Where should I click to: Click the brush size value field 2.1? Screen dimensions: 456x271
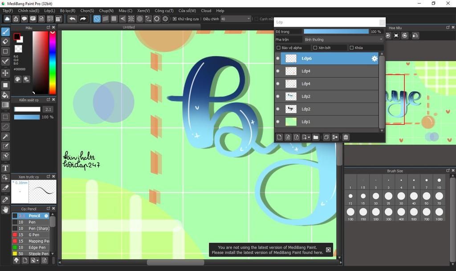48,109
